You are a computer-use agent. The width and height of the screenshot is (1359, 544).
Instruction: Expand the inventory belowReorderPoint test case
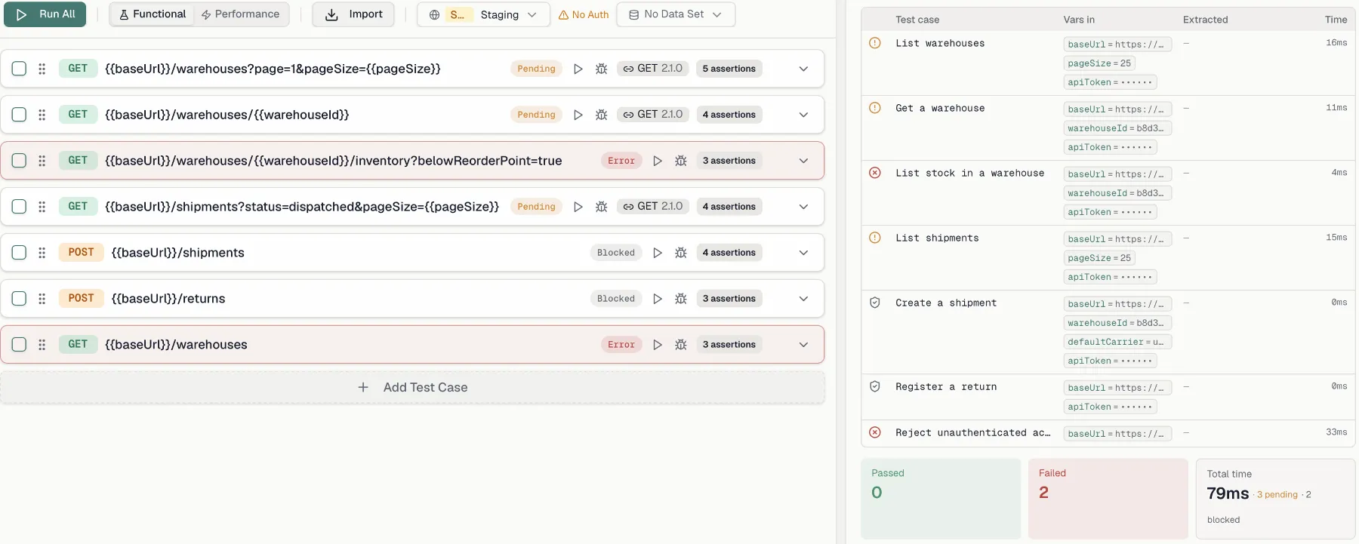click(804, 161)
